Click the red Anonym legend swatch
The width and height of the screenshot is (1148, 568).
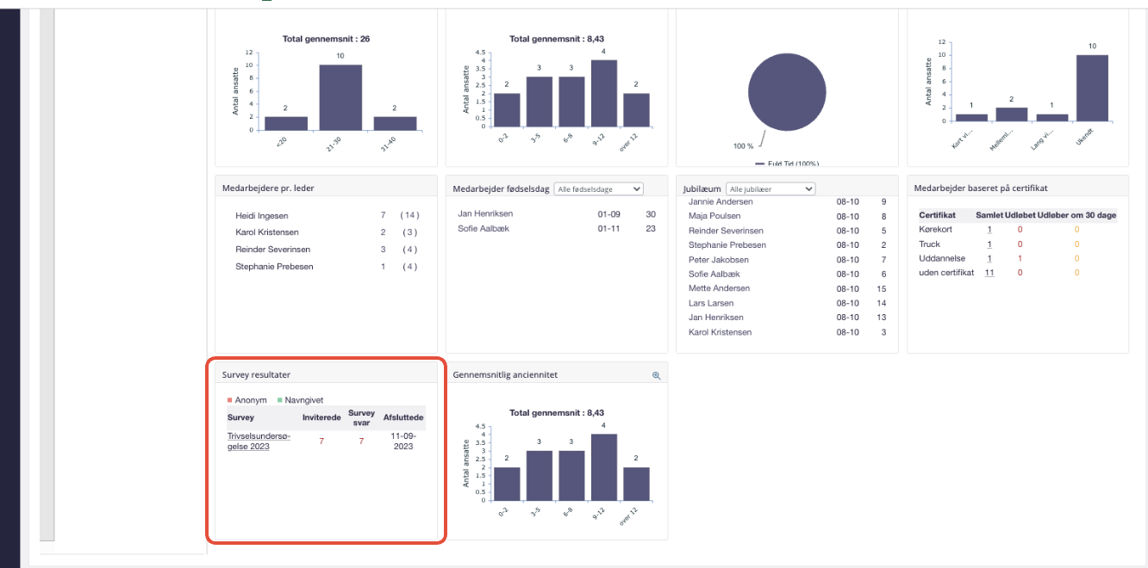click(x=230, y=400)
